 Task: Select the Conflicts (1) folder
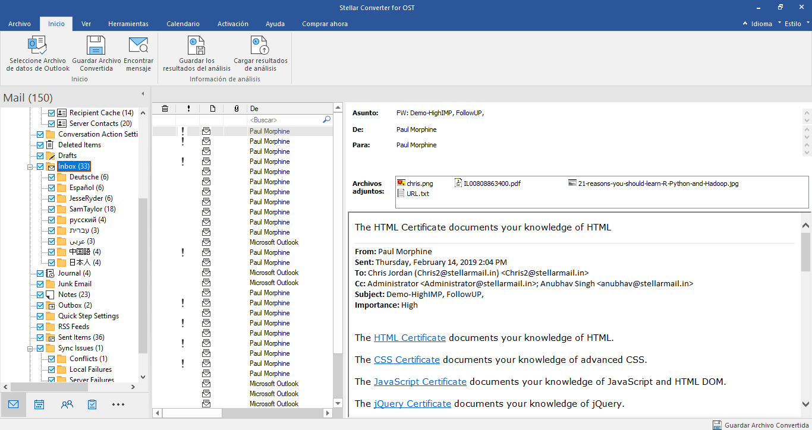[89, 359]
